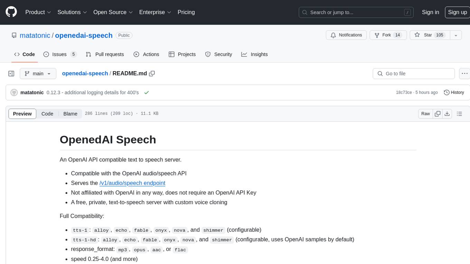Open the /v1/audio/speech endpoint link

[x=132, y=183]
